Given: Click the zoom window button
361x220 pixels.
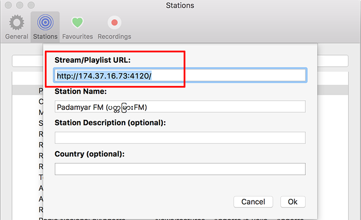Looking at the screenshot, I should [x=31, y=5].
